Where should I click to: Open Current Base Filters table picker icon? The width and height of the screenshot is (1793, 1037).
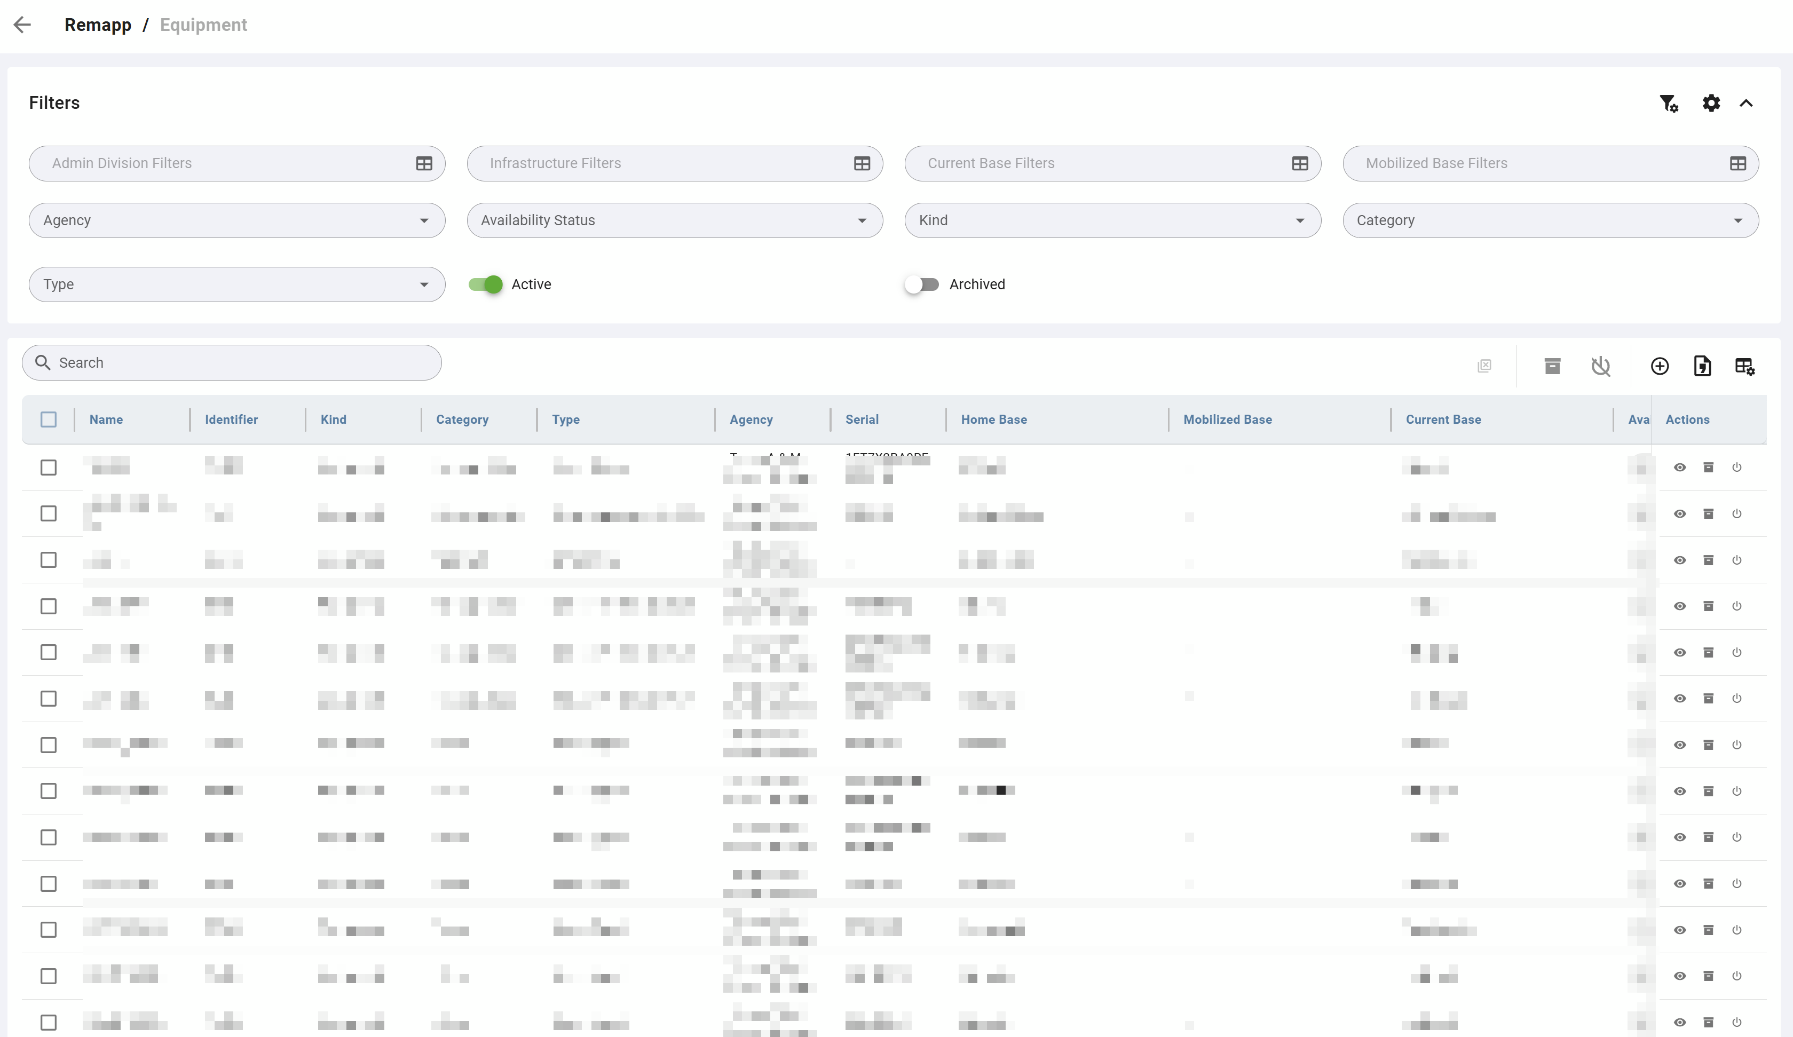point(1300,164)
